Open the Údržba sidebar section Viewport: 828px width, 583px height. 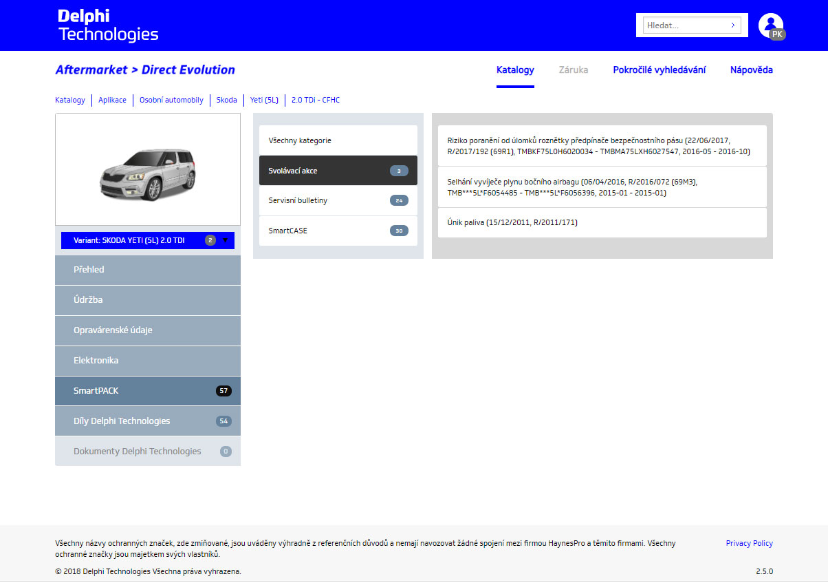[148, 300]
